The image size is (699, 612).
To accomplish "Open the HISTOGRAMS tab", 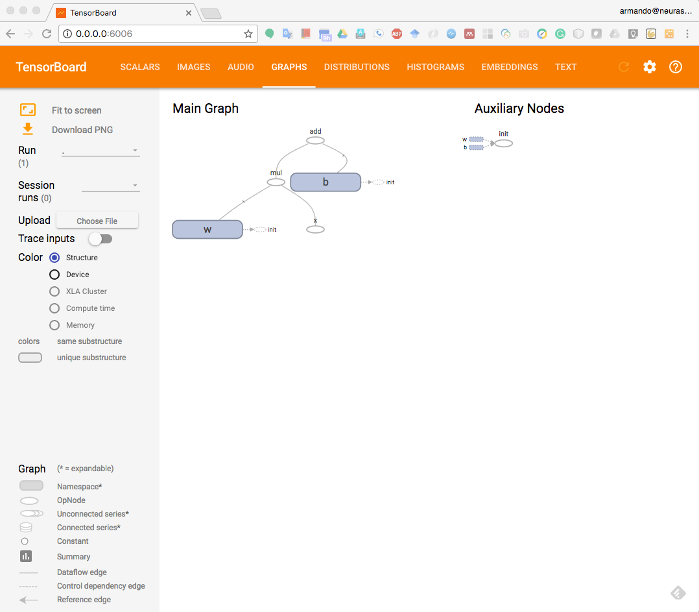I will pos(435,67).
